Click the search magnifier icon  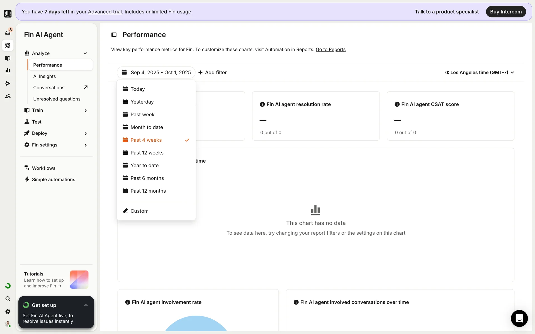[x=8, y=299]
